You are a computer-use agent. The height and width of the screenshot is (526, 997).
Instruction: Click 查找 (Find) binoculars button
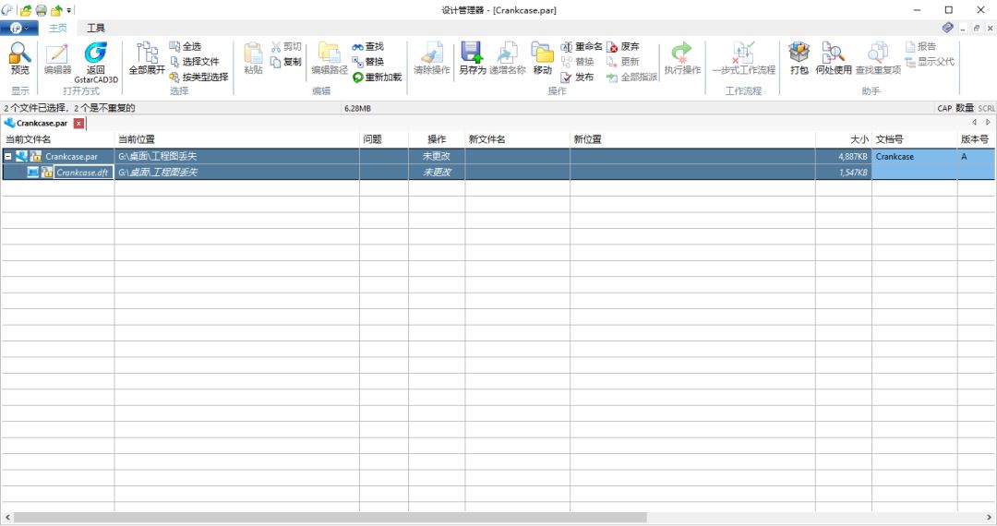pyautogui.click(x=367, y=46)
